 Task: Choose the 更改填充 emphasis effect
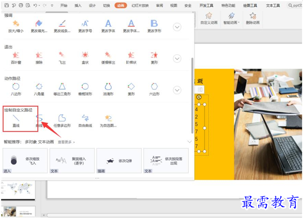coord(39,26)
